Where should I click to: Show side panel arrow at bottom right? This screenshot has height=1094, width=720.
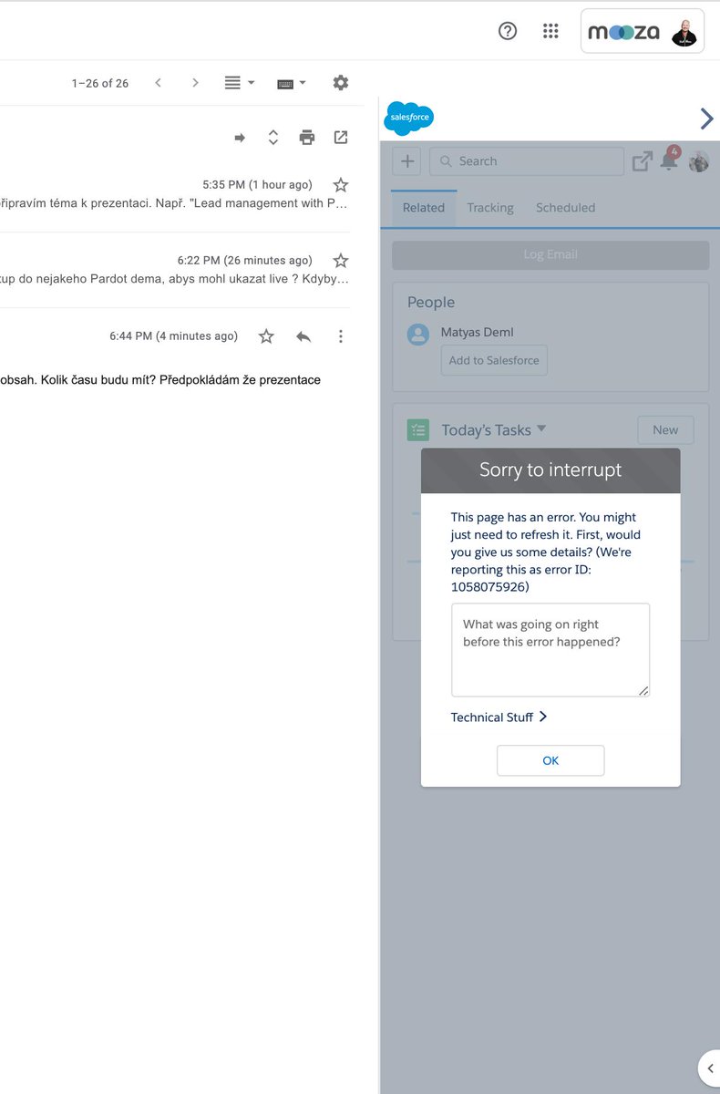(x=709, y=1068)
